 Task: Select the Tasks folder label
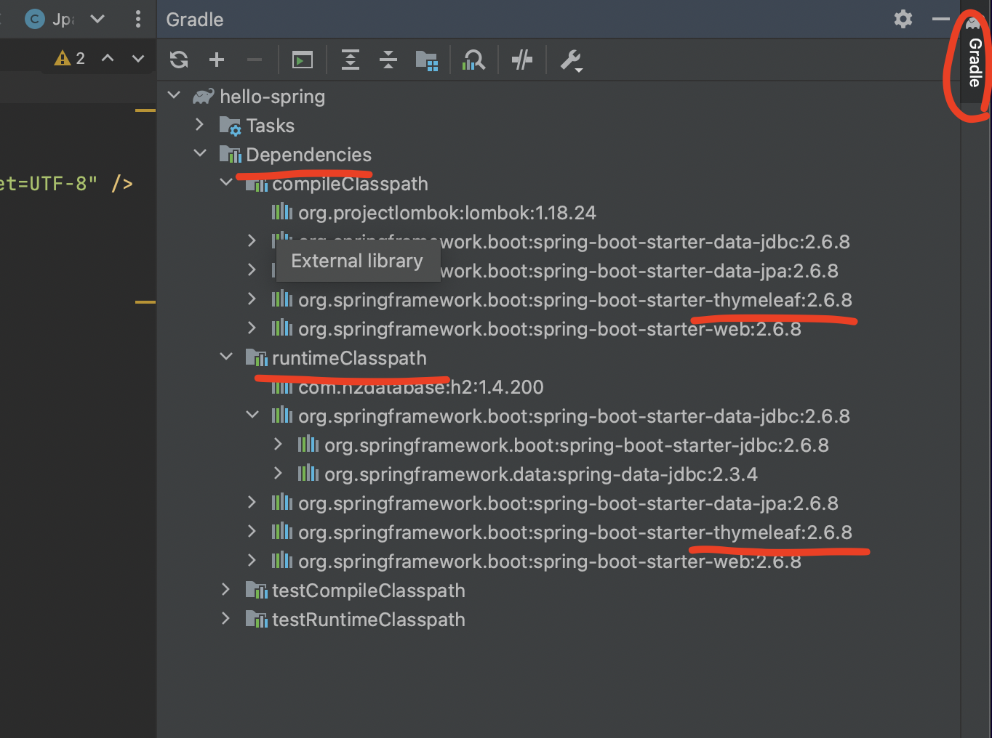[271, 126]
